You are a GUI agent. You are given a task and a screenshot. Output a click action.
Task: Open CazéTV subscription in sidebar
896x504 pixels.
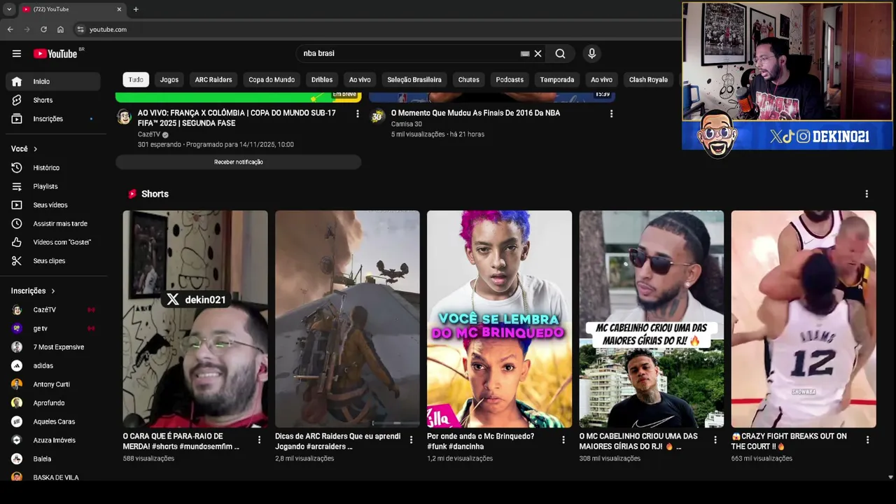[52, 309]
